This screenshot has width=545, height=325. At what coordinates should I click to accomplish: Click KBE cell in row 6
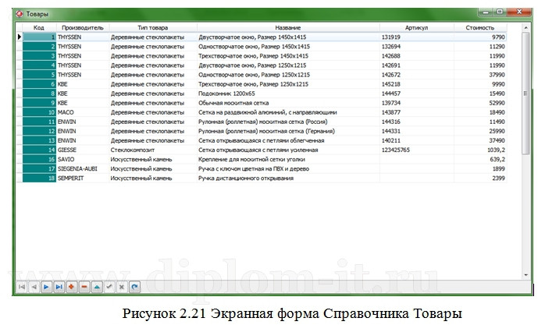coord(83,84)
